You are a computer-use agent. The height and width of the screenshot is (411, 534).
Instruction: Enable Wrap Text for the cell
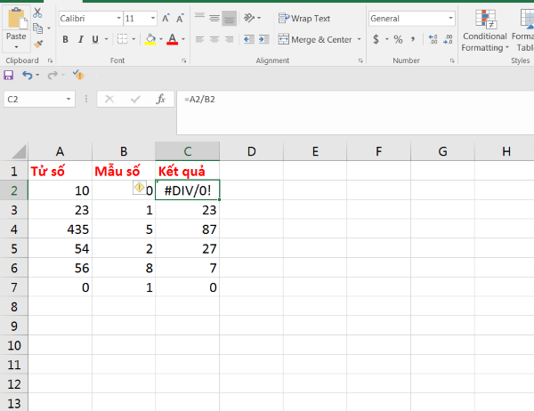304,18
